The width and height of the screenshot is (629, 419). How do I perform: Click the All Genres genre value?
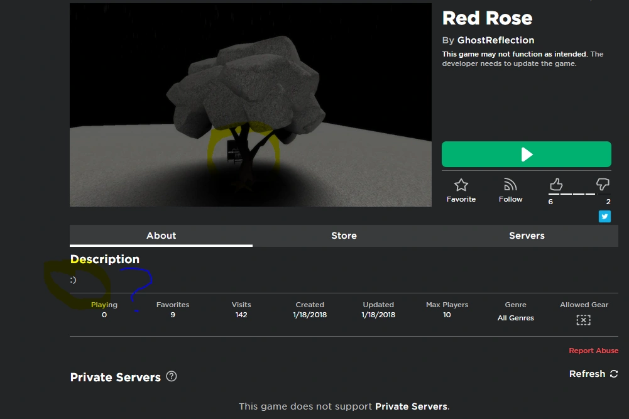[x=515, y=318]
